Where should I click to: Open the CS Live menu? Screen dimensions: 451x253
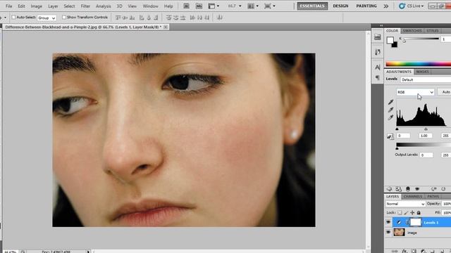[x=412, y=6]
